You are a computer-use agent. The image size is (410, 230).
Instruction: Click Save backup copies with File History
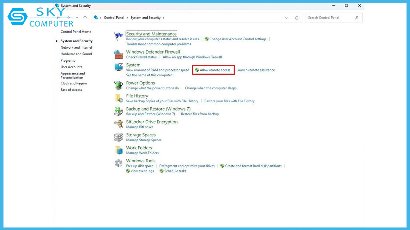click(x=162, y=101)
